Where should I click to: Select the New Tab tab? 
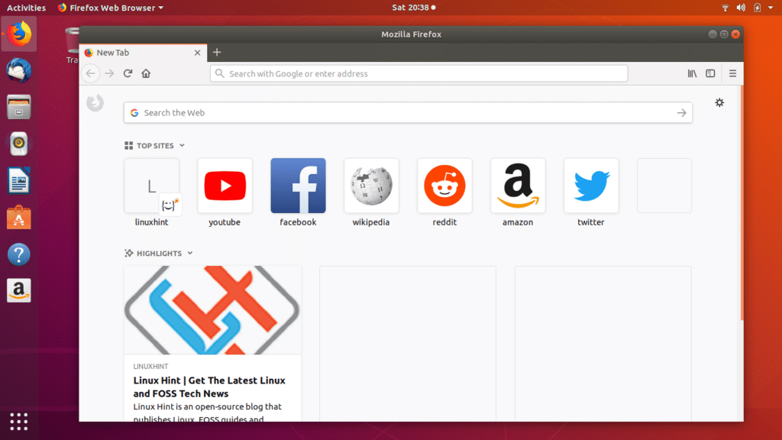(137, 53)
